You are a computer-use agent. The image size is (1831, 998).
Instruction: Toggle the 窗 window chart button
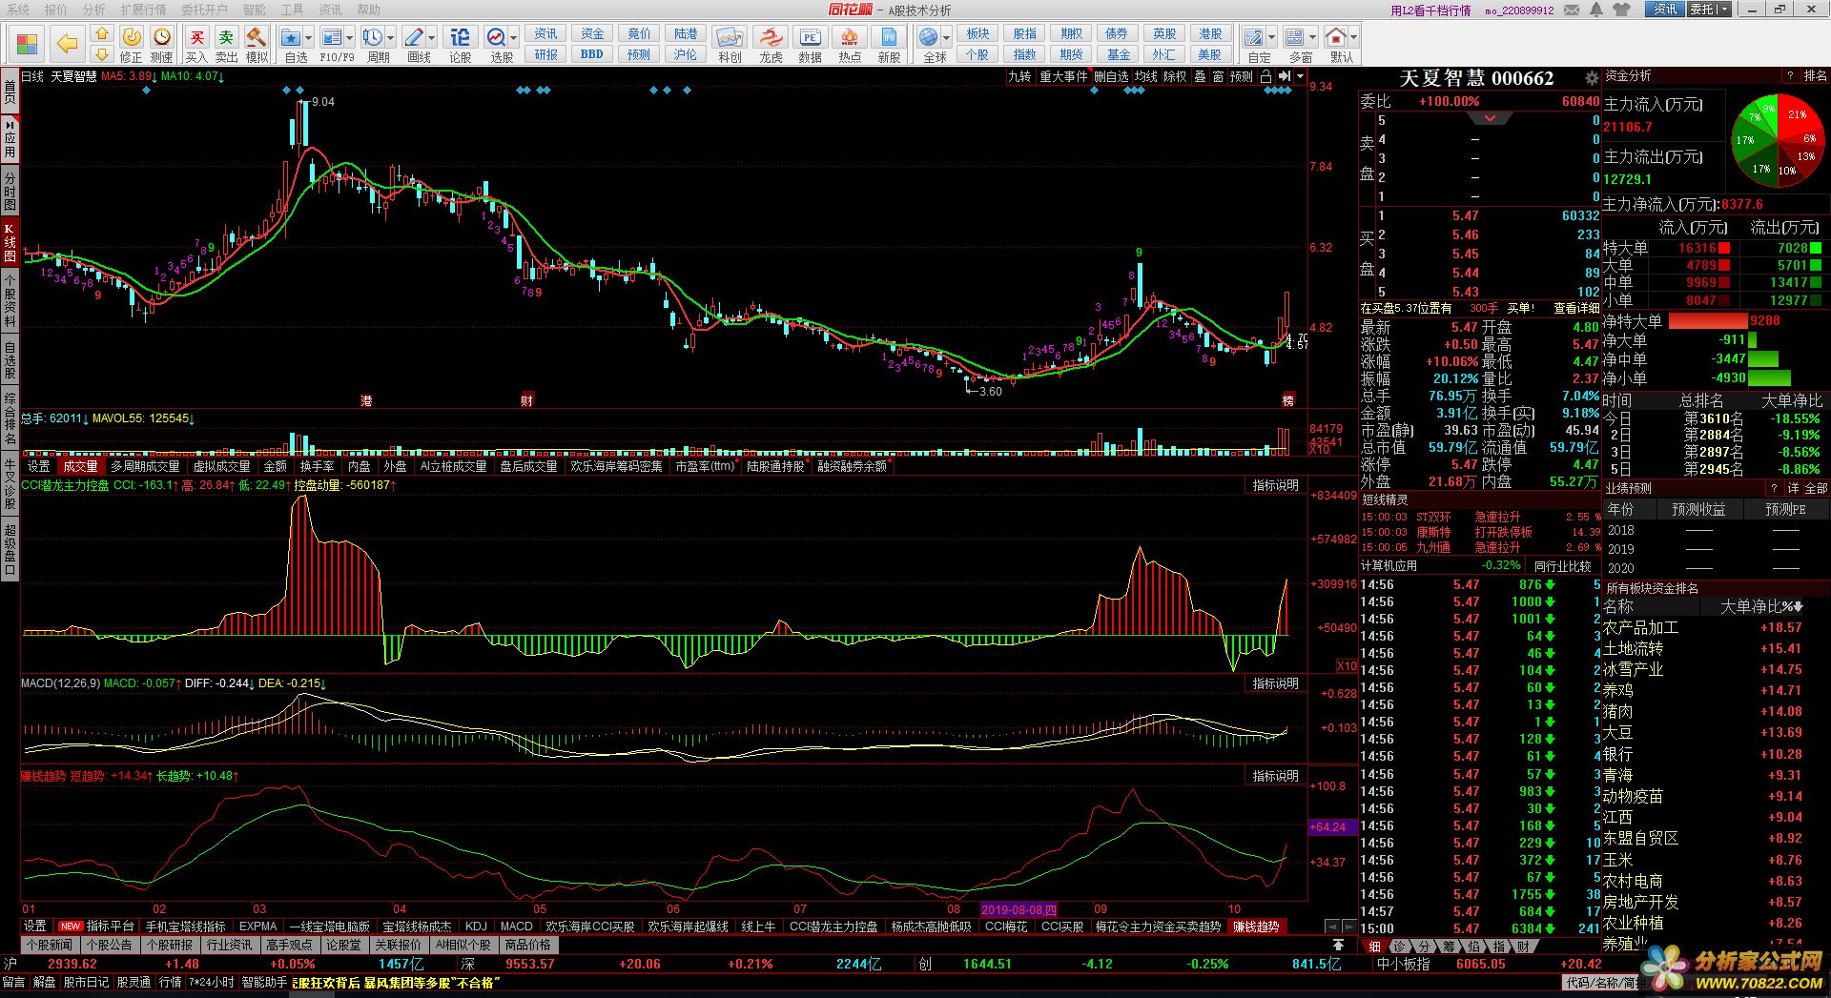(1219, 76)
